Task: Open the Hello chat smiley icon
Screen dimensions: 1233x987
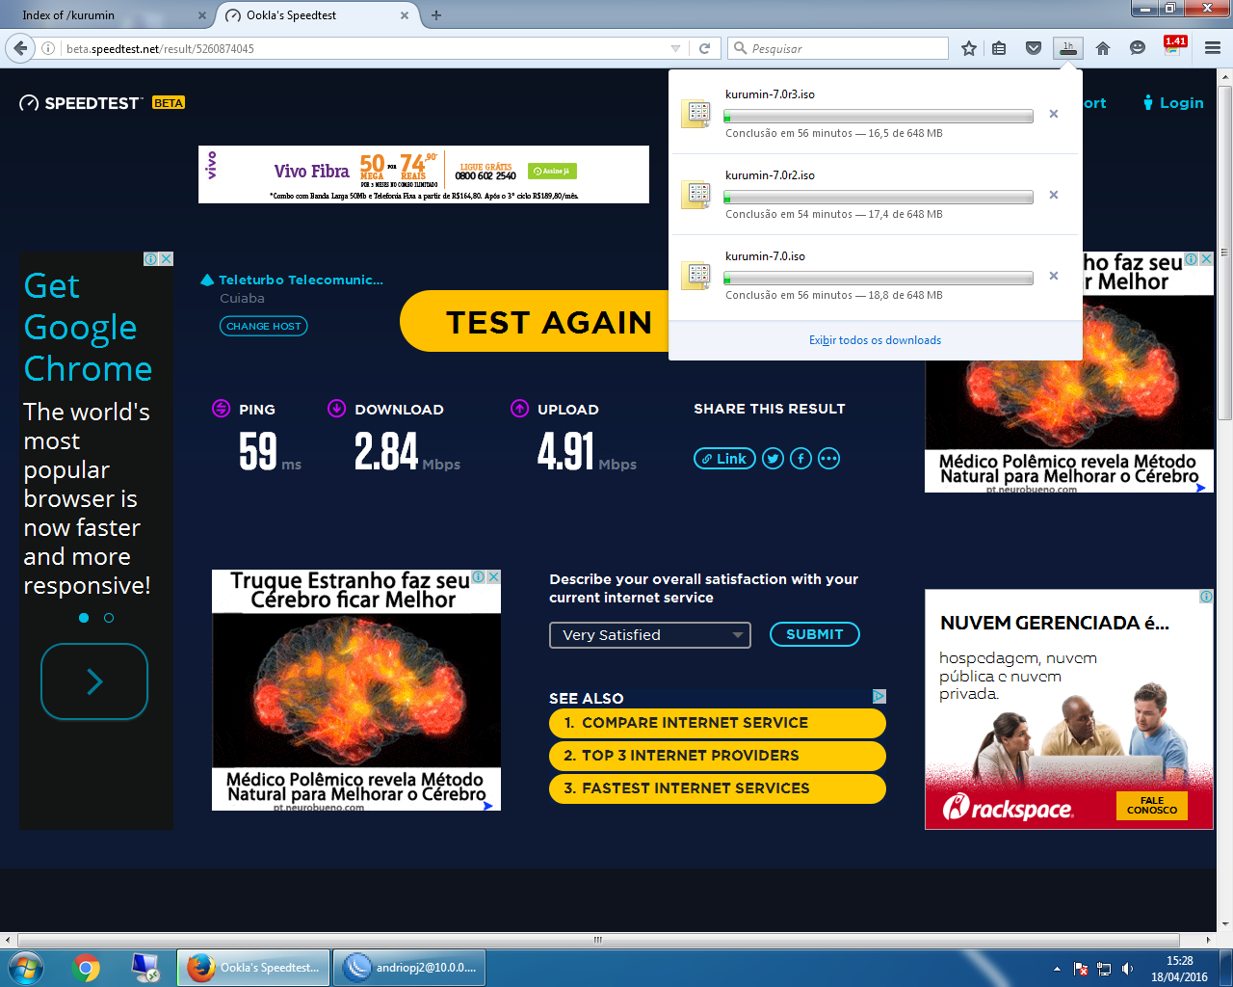Action: click(1138, 48)
